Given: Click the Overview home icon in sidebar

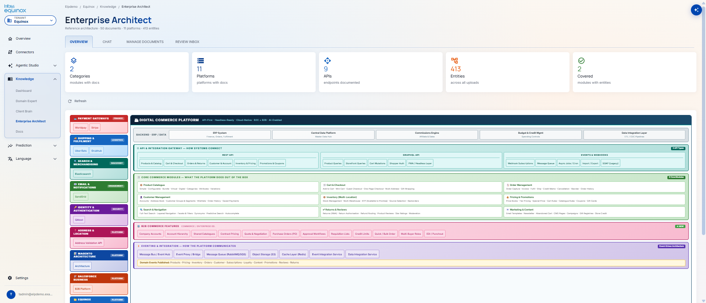Looking at the screenshot, I should pos(10,39).
